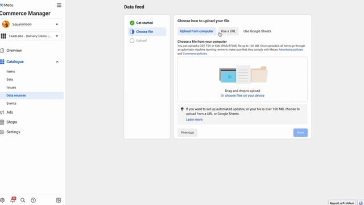Click the Squaremoon account avatar

(x=6, y=24)
